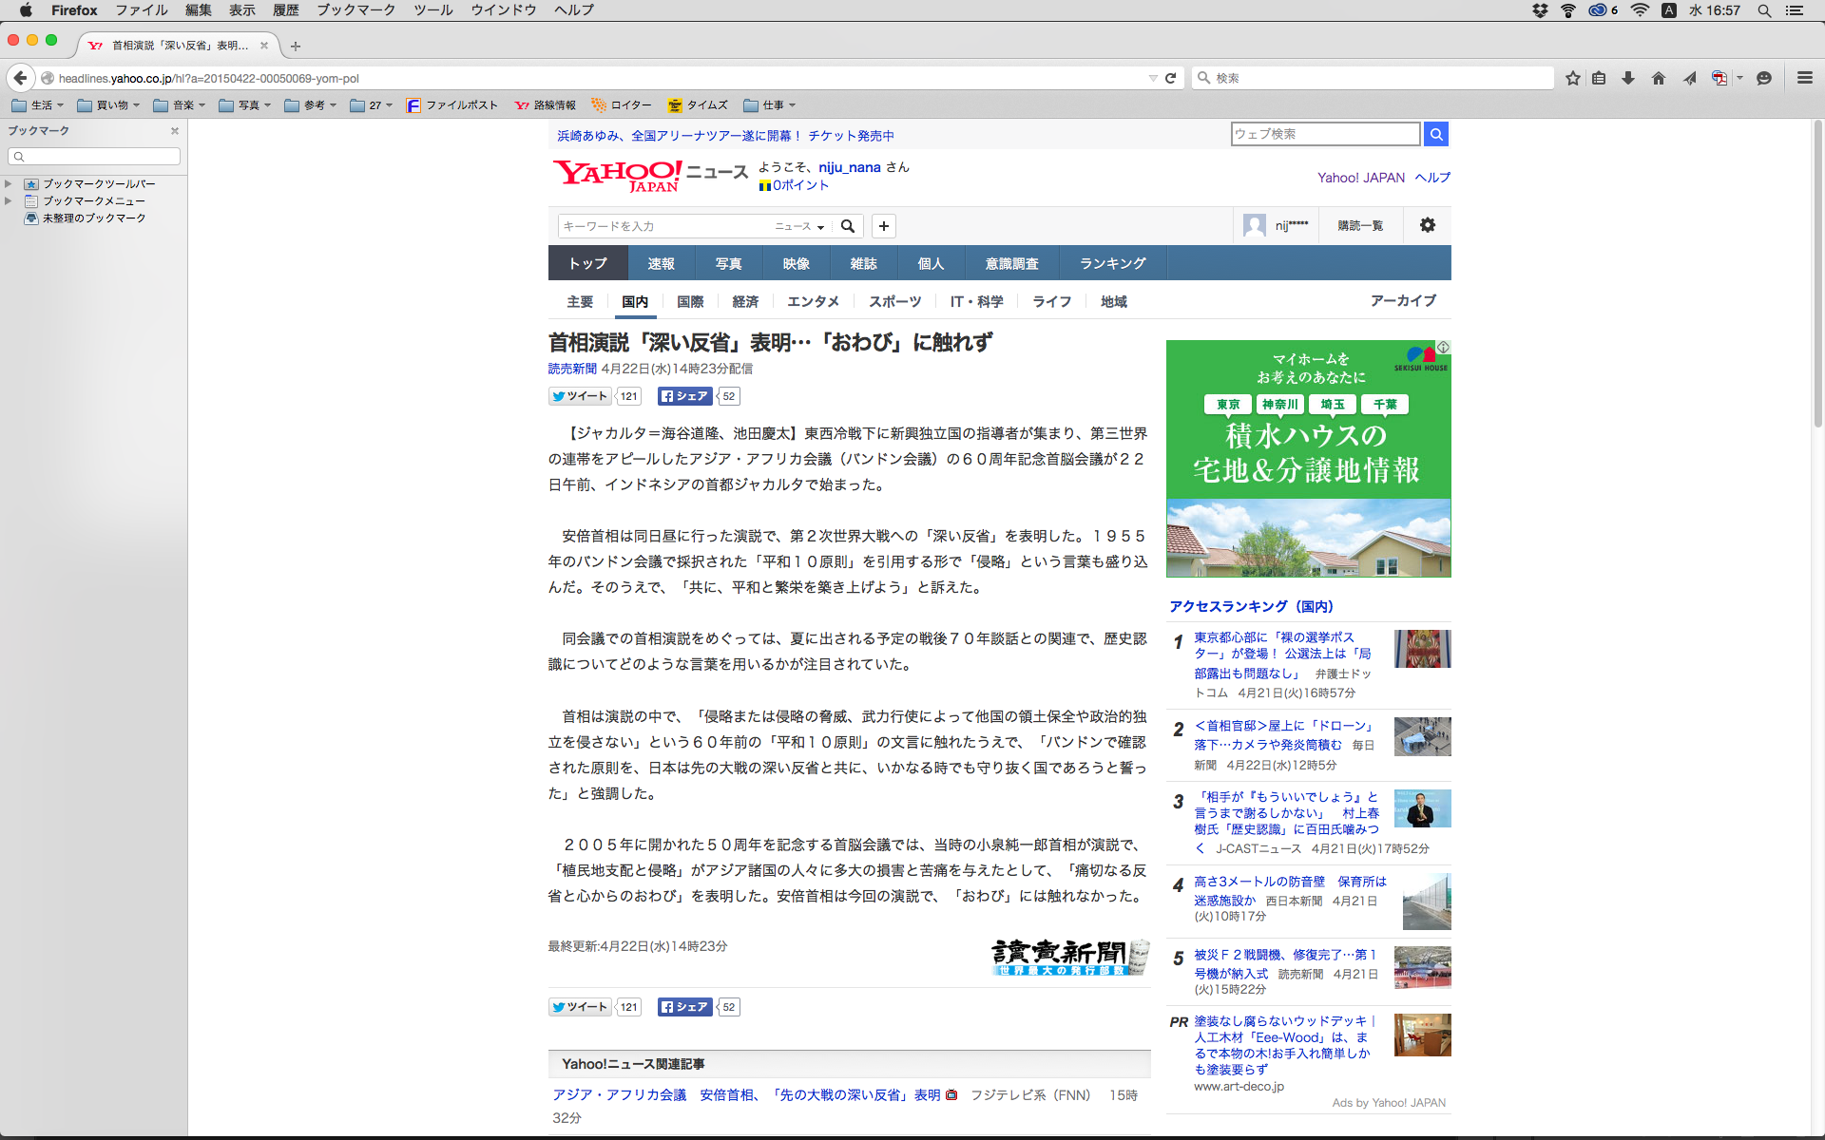Click the Yahoo settings gear icon
The image size is (1825, 1140).
tap(1427, 225)
